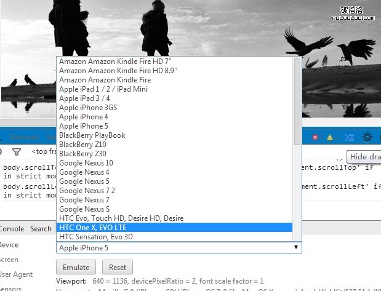Select BlackBerry Z10 in device list
The height and width of the screenshot is (291, 381).
[x=174, y=145]
